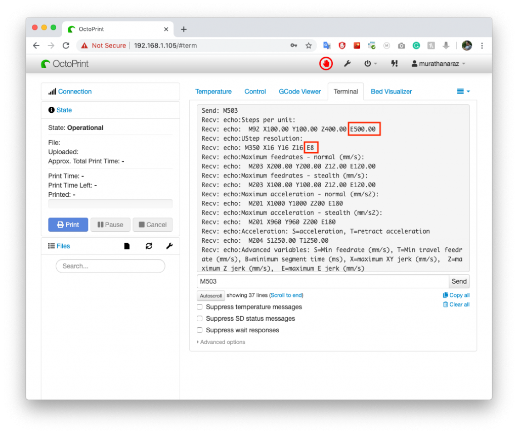Bookmark this page with the star
518x434 pixels.
[x=309, y=46]
